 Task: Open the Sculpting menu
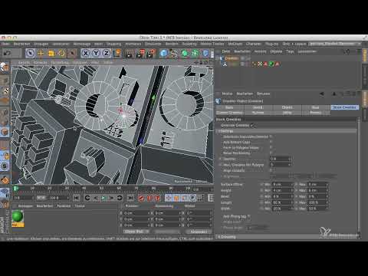point(189,44)
